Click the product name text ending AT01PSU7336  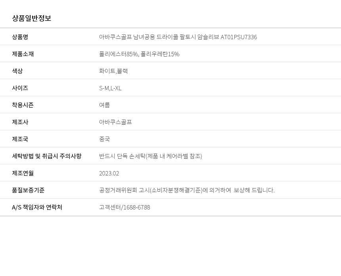178,37
